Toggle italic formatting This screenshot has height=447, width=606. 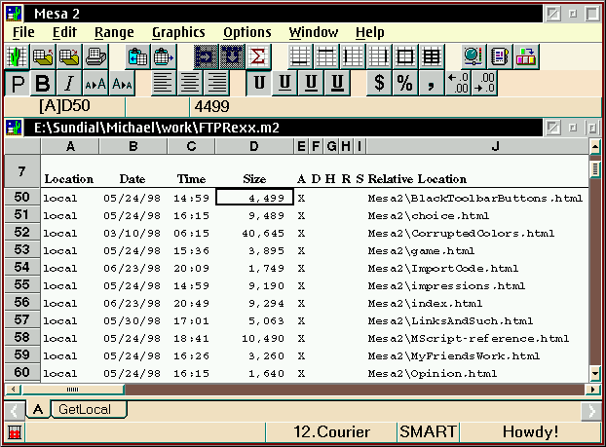(69, 83)
